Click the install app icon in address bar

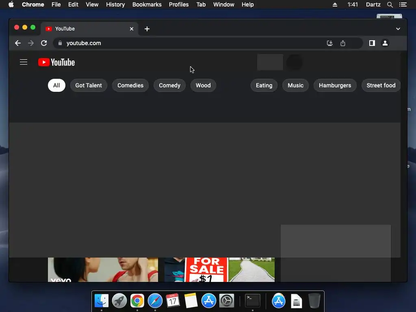pyautogui.click(x=330, y=43)
